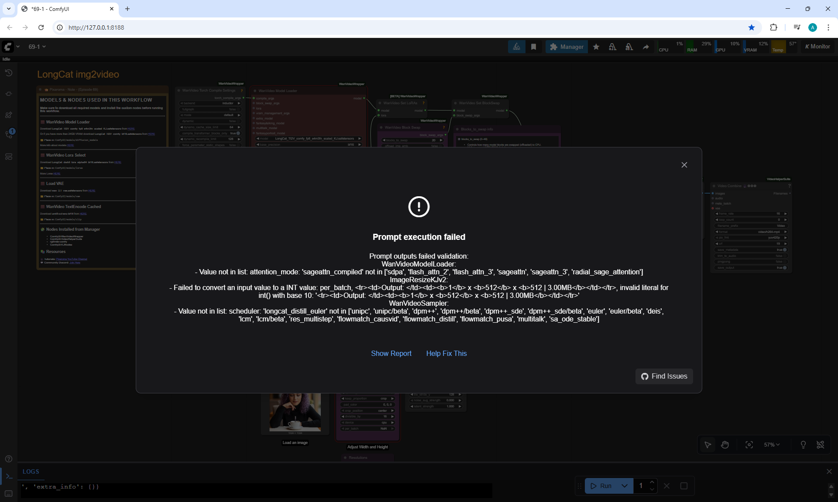This screenshot has height=502, width=838.
Task: Open the ComfyUI Manager
Action: [x=567, y=47]
